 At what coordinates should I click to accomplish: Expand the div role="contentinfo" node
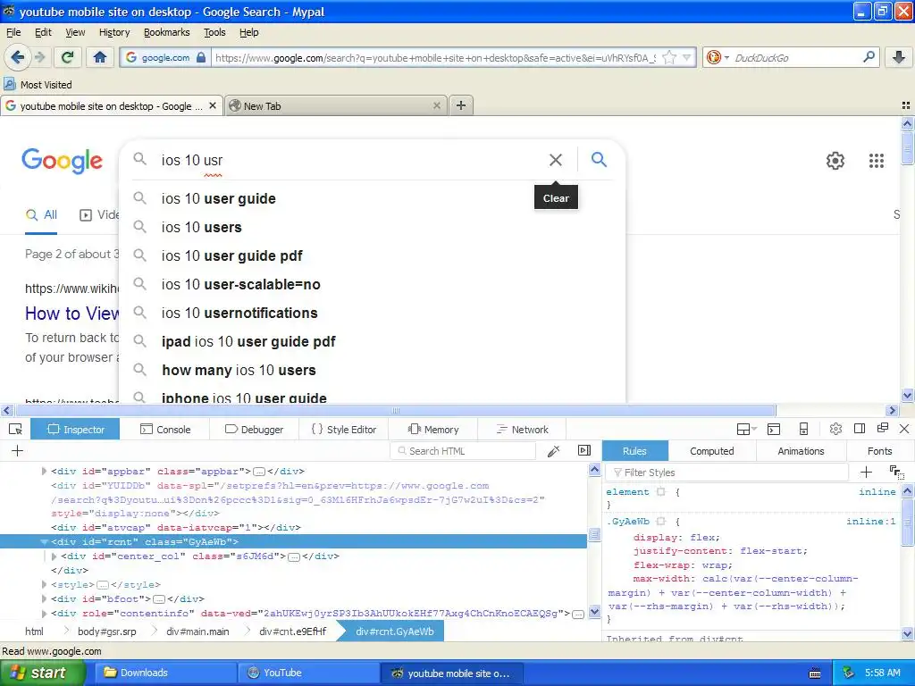[x=44, y=614]
